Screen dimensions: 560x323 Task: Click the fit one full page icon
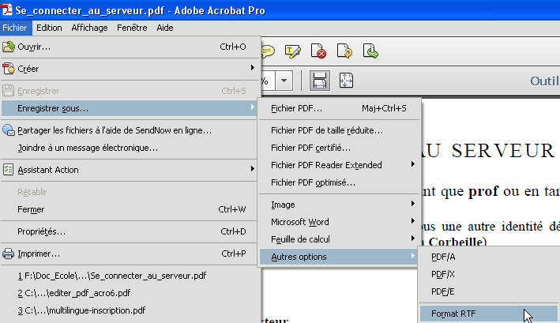[x=346, y=81]
